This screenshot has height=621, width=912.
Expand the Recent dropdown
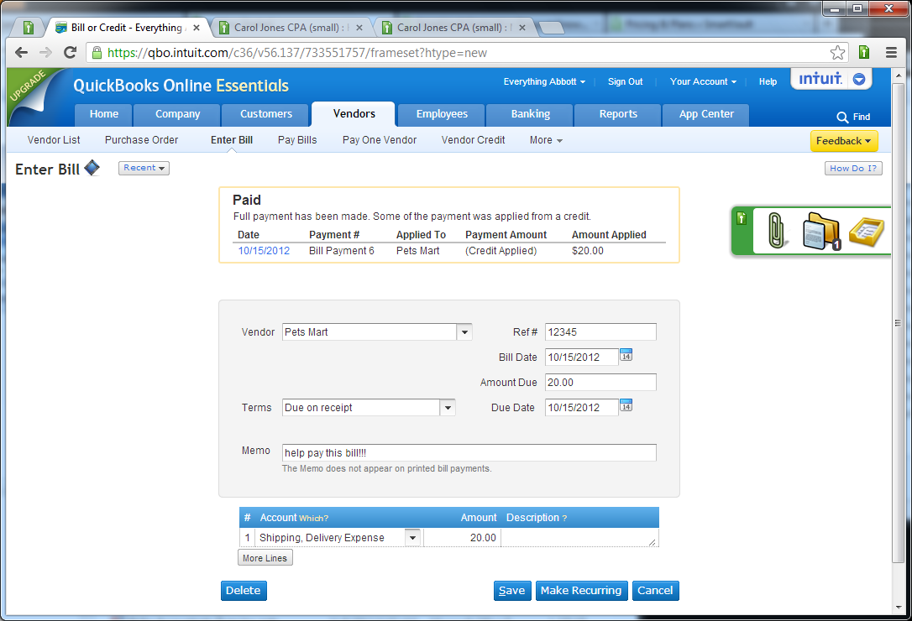click(144, 168)
